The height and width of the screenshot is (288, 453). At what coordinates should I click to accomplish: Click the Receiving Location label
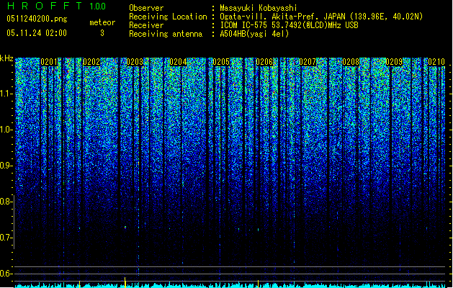tap(168, 17)
